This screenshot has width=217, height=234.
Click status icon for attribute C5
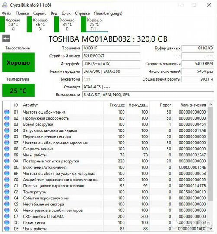[x=6, y=204]
